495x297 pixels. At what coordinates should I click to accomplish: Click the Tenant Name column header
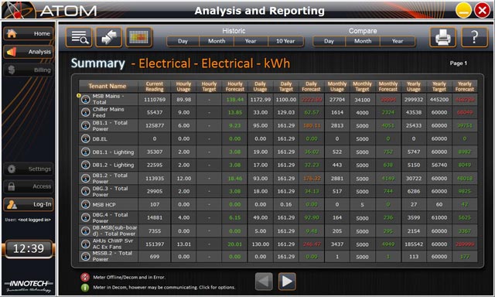tap(108, 86)
